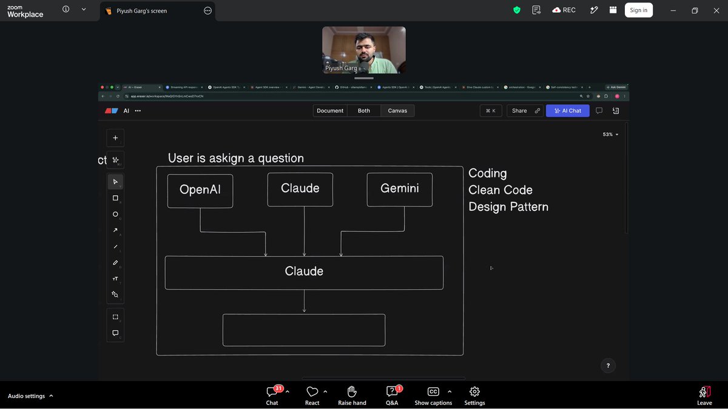
Task: Open Zoom Settings gear
Action: click(x=475, y=396)
